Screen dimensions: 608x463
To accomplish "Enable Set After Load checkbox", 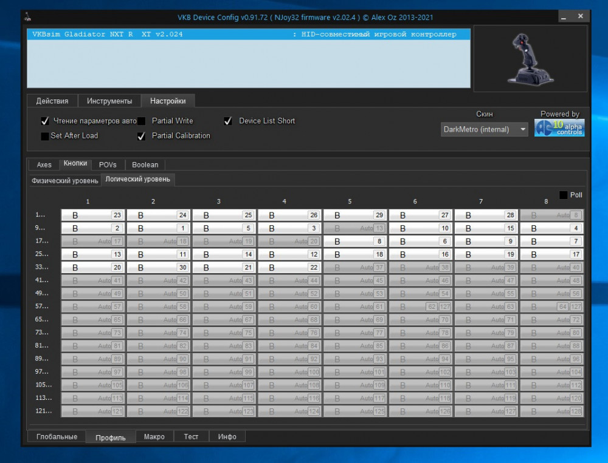I will click(45, 136).
